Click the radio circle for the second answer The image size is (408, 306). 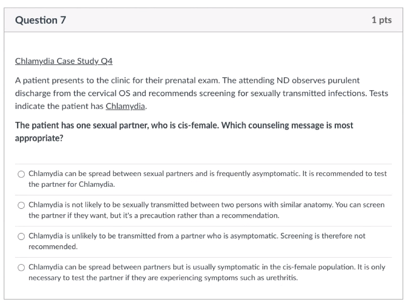[x=21, y=205]
